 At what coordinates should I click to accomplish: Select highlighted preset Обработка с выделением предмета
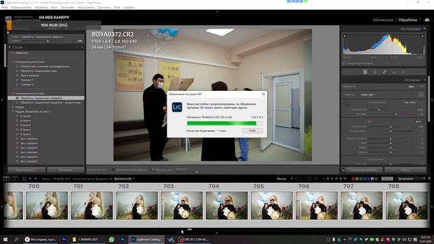(46, 98)
